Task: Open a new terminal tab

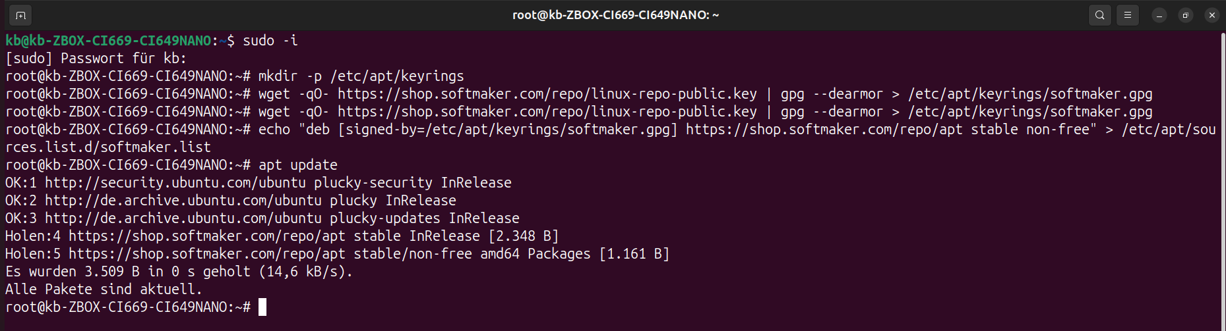Action: pos(20,15)
